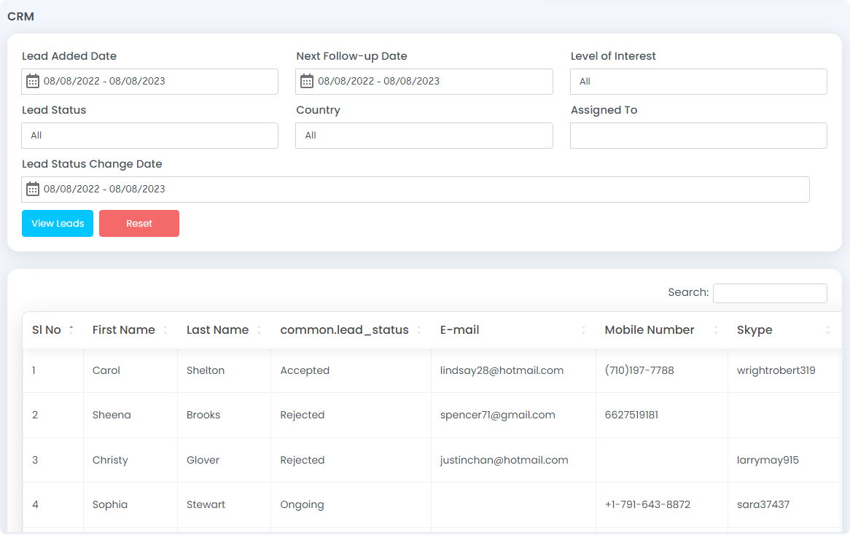Open Lead Status dropdown
The height and width of the screenshot is (535, 850).
149,136
